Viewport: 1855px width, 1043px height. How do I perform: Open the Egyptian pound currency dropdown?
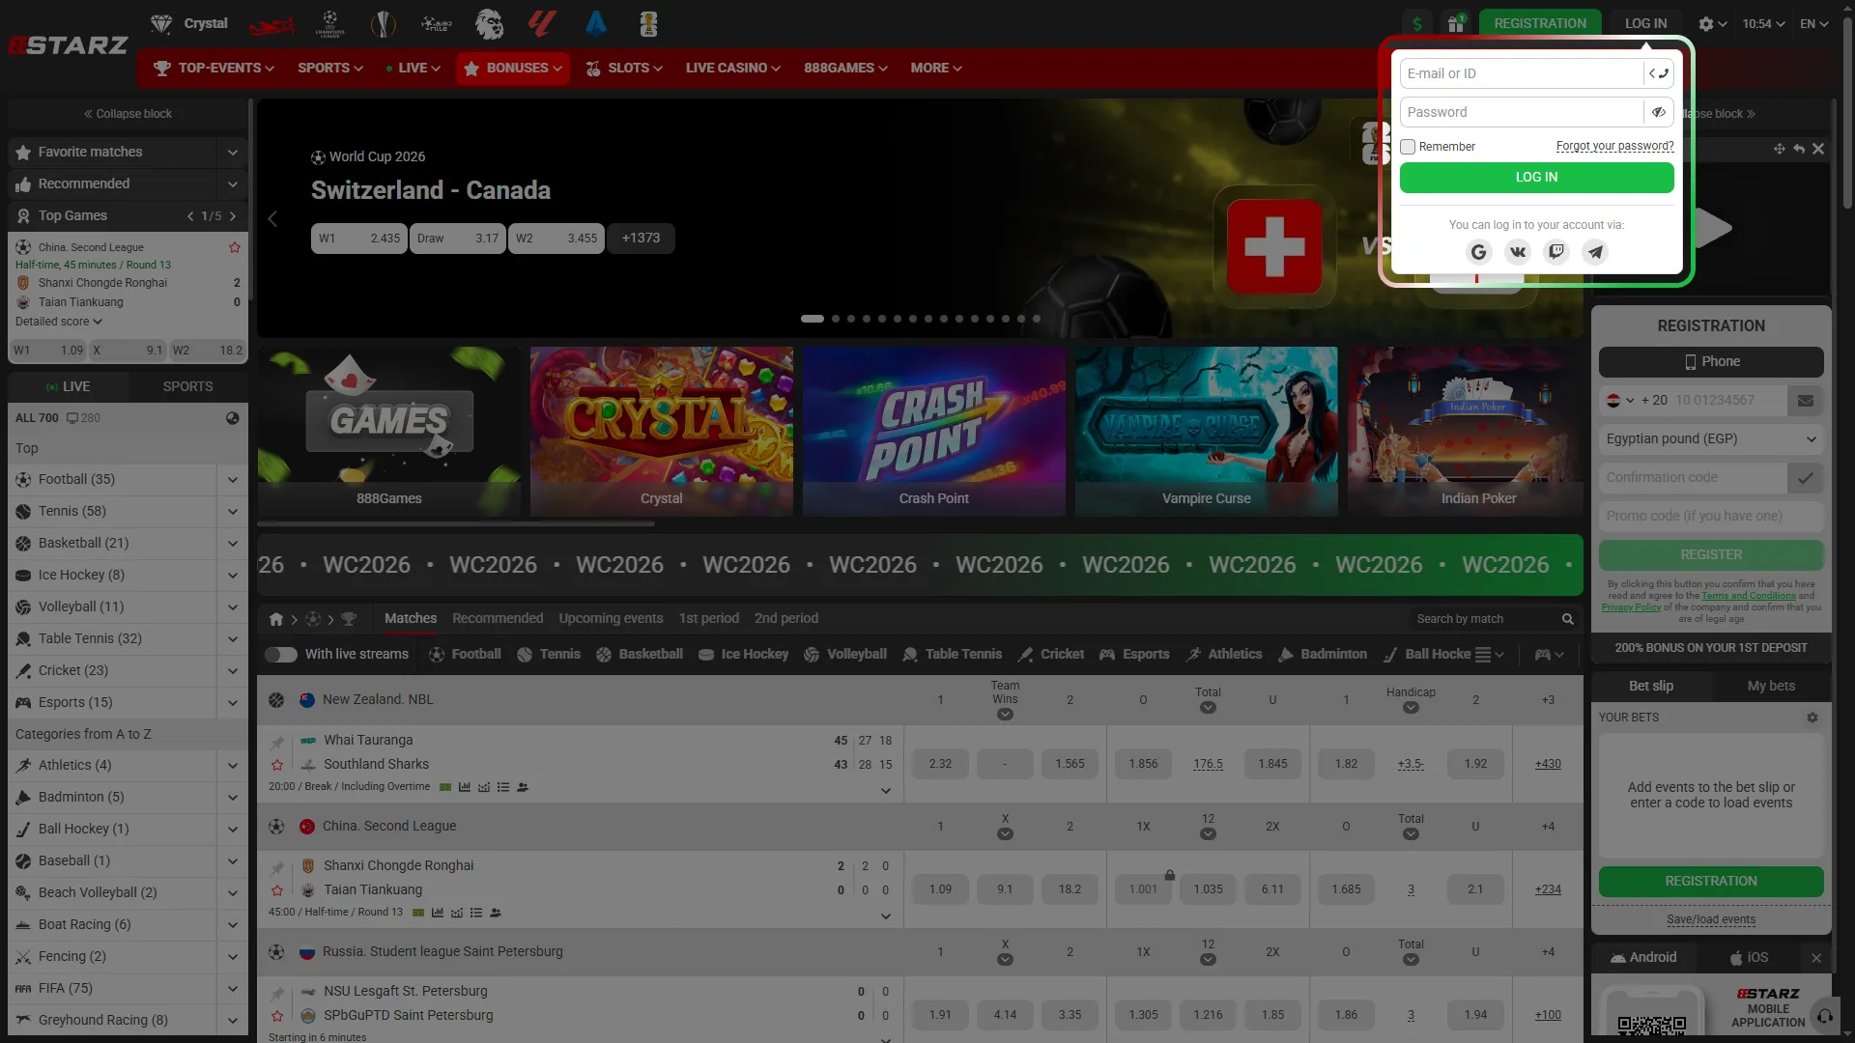tap(1711, 439)
